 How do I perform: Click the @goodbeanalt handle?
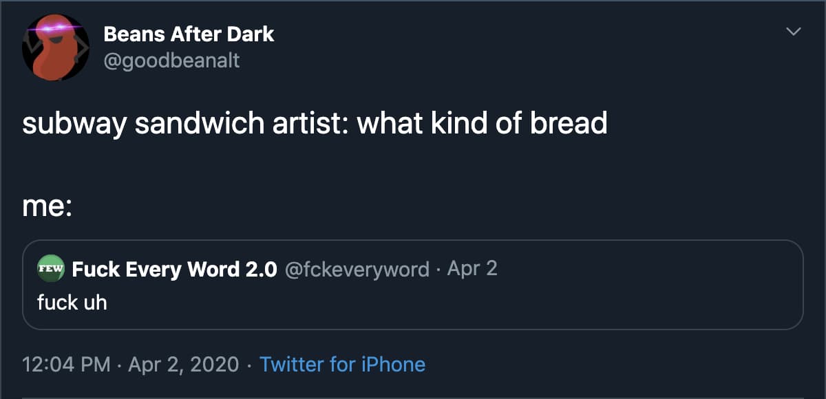pos(169,61)
